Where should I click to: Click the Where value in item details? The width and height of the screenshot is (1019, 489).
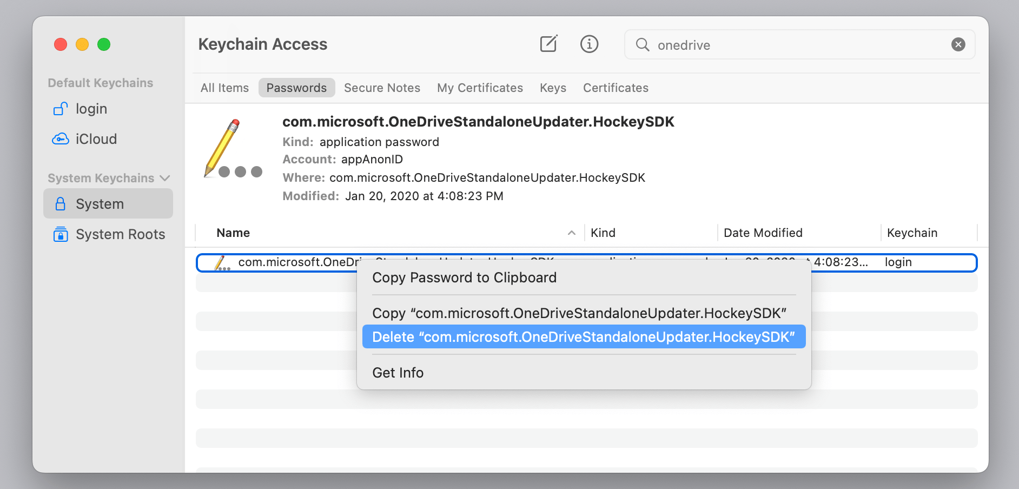tap(487, 178)
